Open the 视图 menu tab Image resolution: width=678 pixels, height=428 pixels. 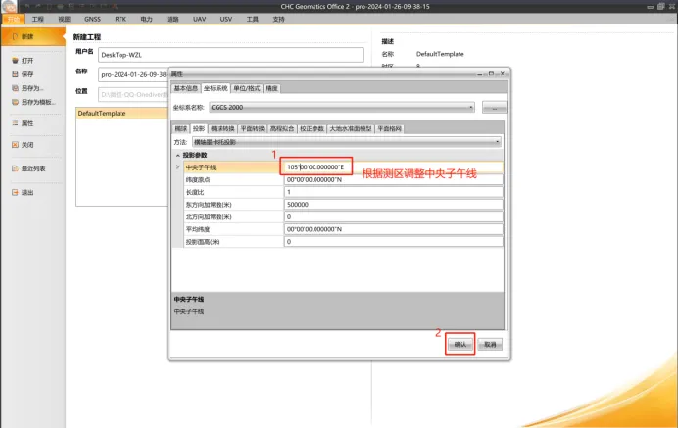tap(64, 19)
